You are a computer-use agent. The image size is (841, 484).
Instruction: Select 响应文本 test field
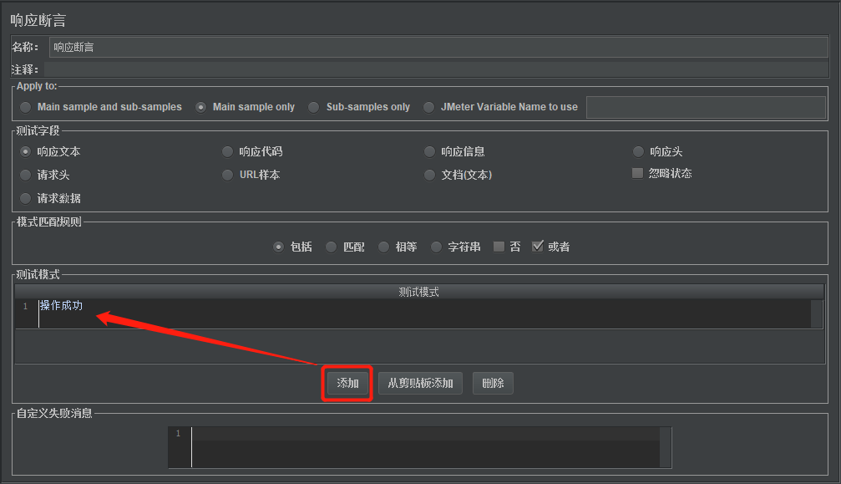tap(50, 152)
